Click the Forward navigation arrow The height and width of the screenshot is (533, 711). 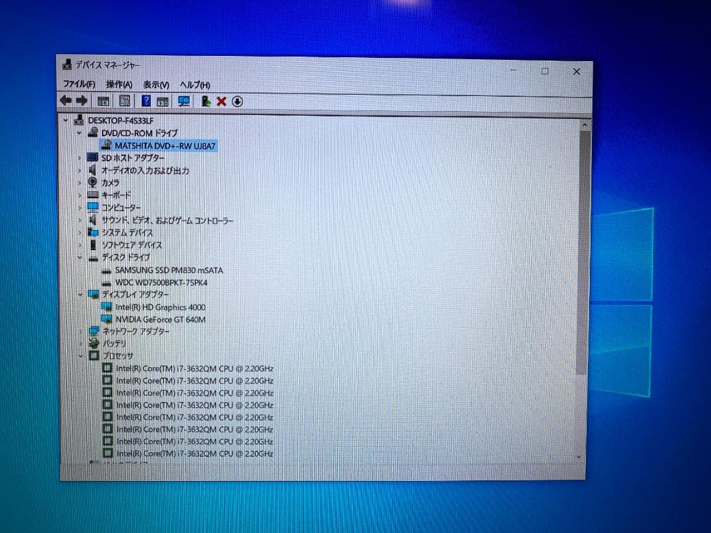(82, 101)
